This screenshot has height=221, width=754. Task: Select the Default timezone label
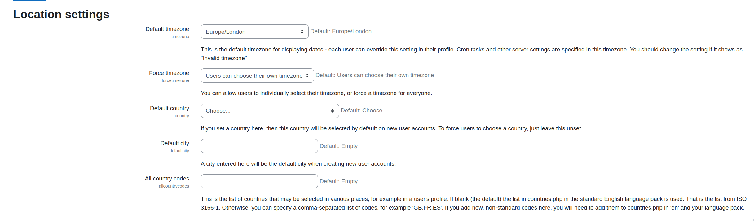point(167,29)
